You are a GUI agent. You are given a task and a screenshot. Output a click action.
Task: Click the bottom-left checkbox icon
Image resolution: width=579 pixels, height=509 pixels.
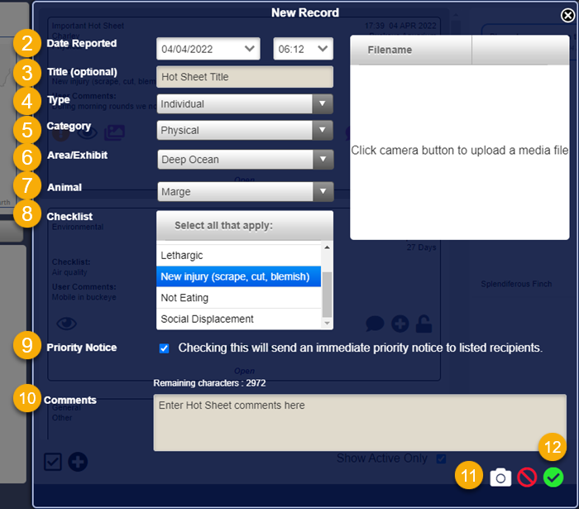pyautogui.click(x=53, y=462)
